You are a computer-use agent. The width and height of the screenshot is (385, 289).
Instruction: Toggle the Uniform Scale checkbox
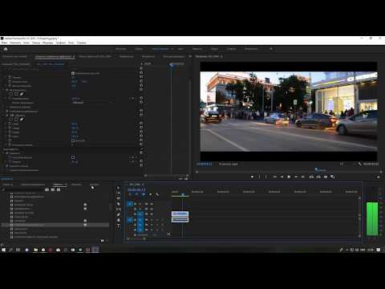coord(73,73)
